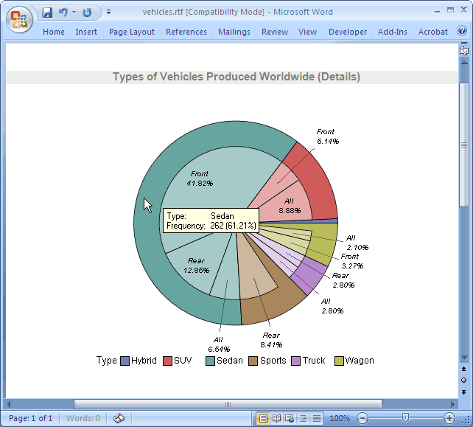The width and height of the screenshot is (473, 427).
Task: Click the Undo icon
Action: click(x=63, y=13)
